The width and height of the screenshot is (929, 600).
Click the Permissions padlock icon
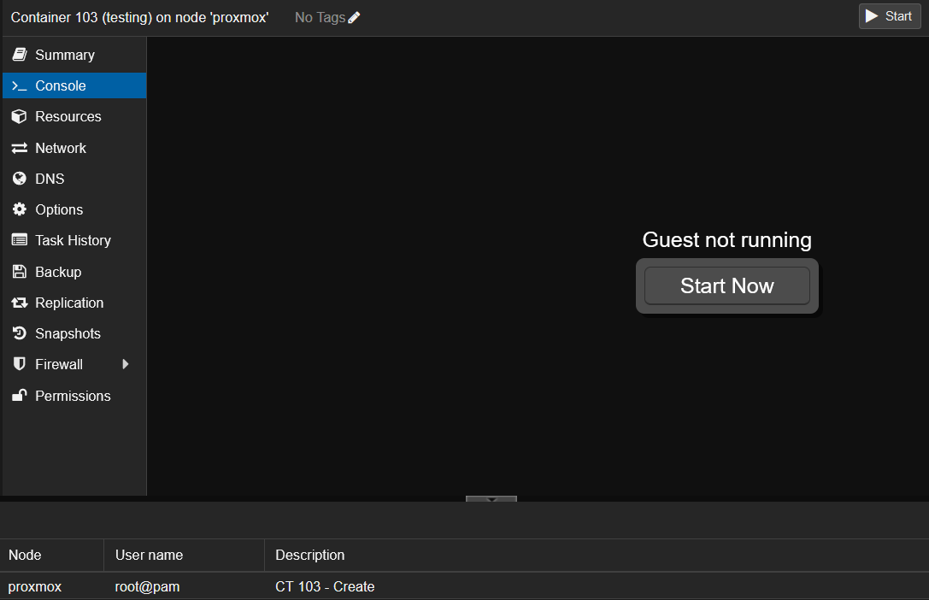[19, 395]
